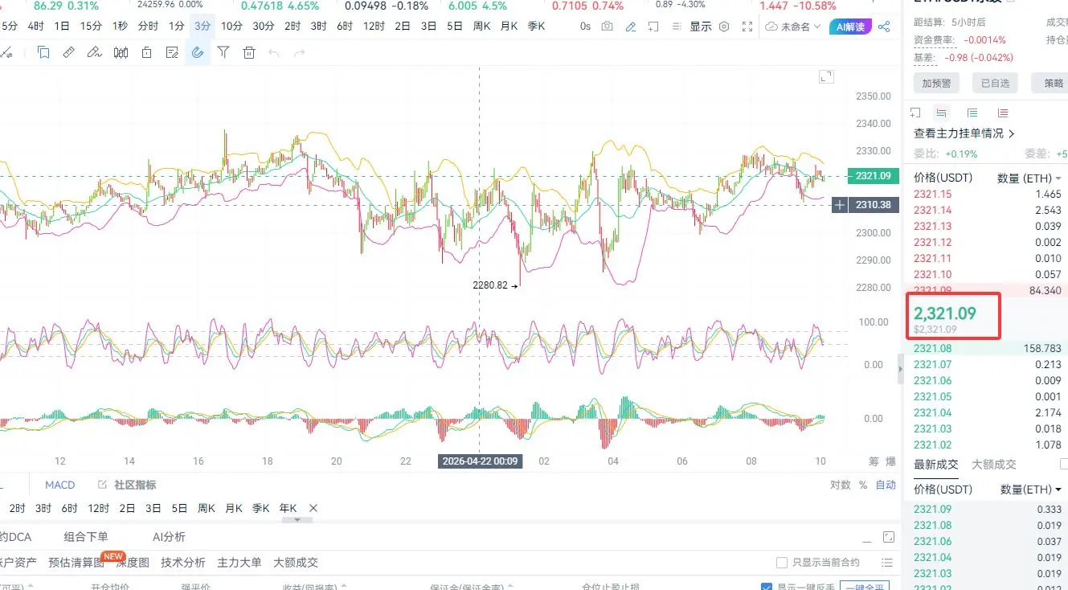Switch to the 15分 timeframe
This screenshot has height=590, width=1068.
[x=91, y=26]
